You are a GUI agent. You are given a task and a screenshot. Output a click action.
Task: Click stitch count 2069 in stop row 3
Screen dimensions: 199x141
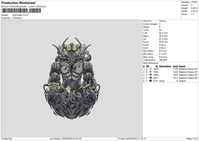[x=156, y=75]
